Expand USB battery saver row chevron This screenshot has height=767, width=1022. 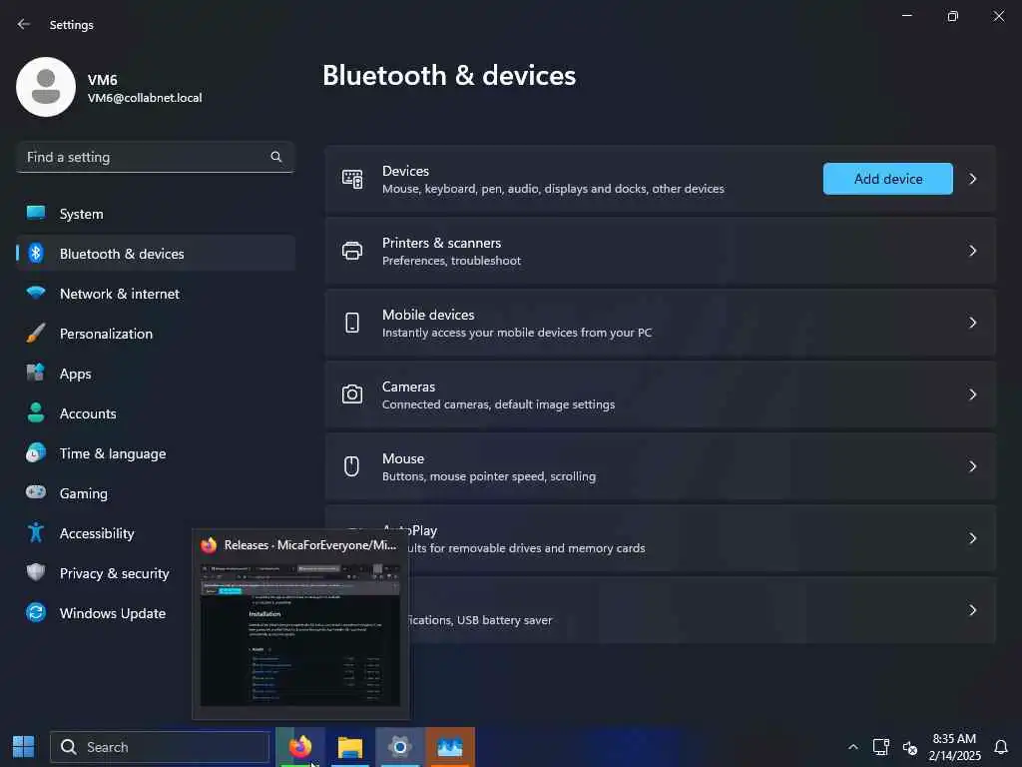[972, 610]
